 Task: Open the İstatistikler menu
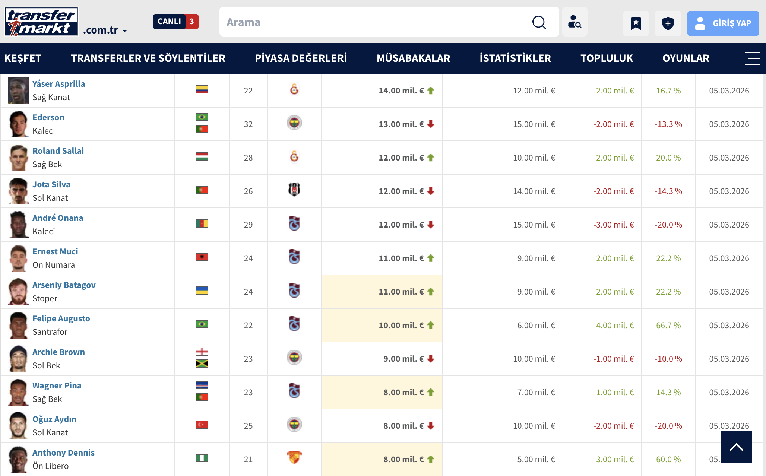coord(515,58)
